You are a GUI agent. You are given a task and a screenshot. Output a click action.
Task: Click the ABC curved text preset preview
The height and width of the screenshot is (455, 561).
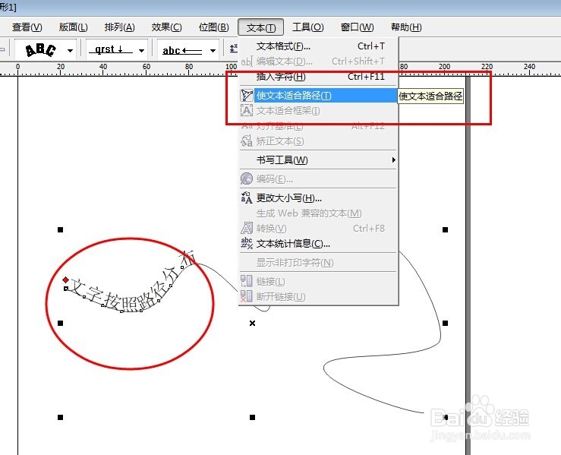point(41,50)
